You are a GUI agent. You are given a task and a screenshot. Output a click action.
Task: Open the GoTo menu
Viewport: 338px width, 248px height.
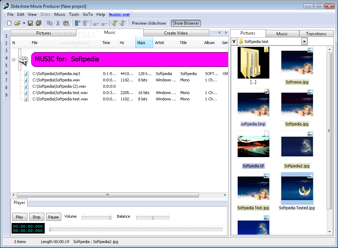pos(88,14)
